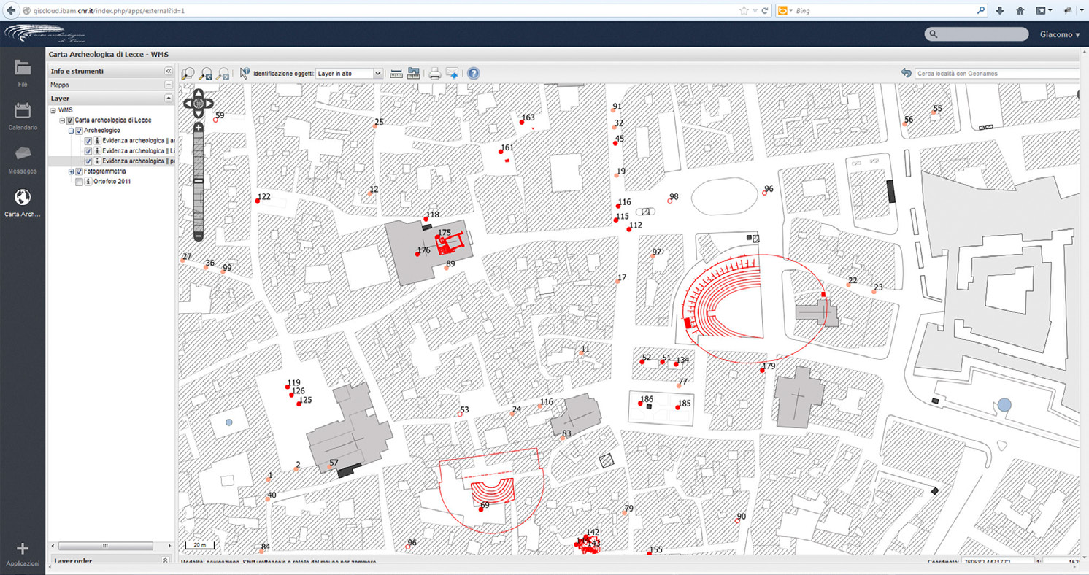
Task: Click map marker 122
Action: tap(258, 201)
